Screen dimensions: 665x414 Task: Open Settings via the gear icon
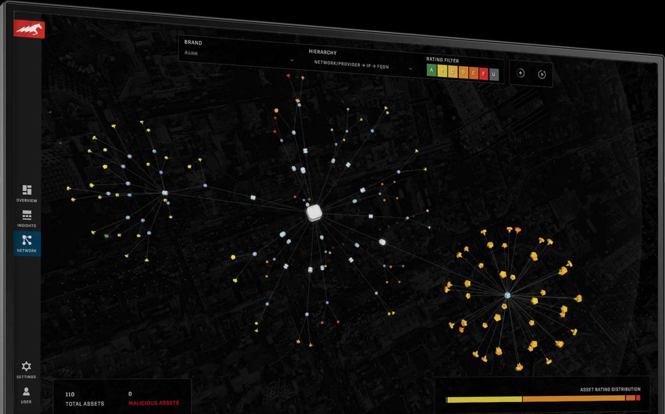26,366
